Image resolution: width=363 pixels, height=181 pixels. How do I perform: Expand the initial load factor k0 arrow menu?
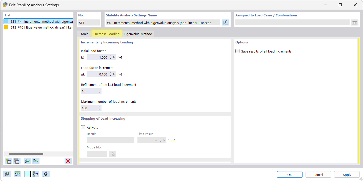pos(114,57)
